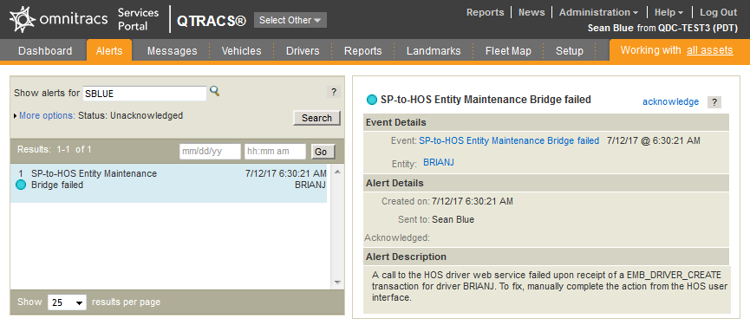The height and width of the screenshot is (325, 750).
Task: Open Reports tab in navigation bar
Action: [x=363, y=50]
